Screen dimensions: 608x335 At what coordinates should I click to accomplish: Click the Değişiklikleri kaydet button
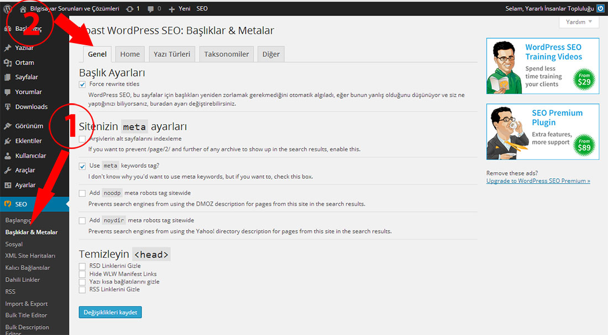pos(110,312)
